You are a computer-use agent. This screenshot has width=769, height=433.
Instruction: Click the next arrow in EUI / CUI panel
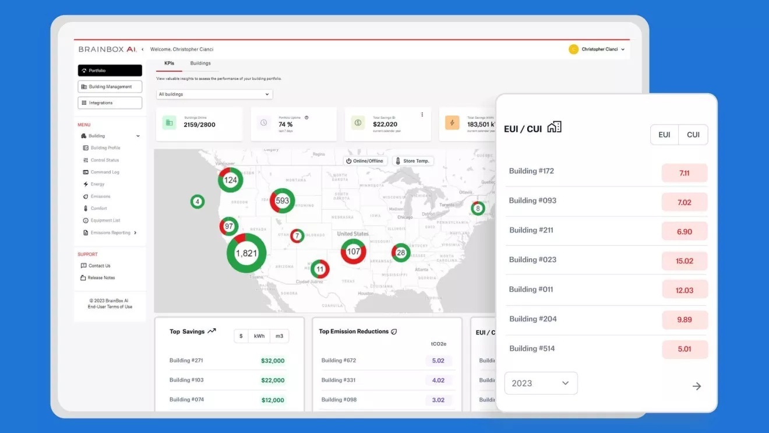(x=696, y=386)
